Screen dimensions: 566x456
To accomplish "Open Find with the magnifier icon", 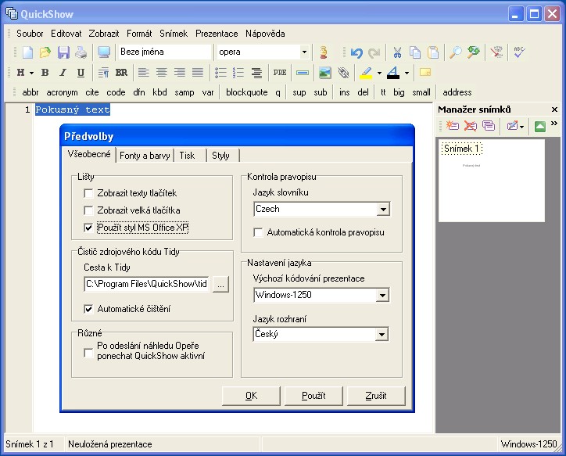I will click(x=456, y=52).
